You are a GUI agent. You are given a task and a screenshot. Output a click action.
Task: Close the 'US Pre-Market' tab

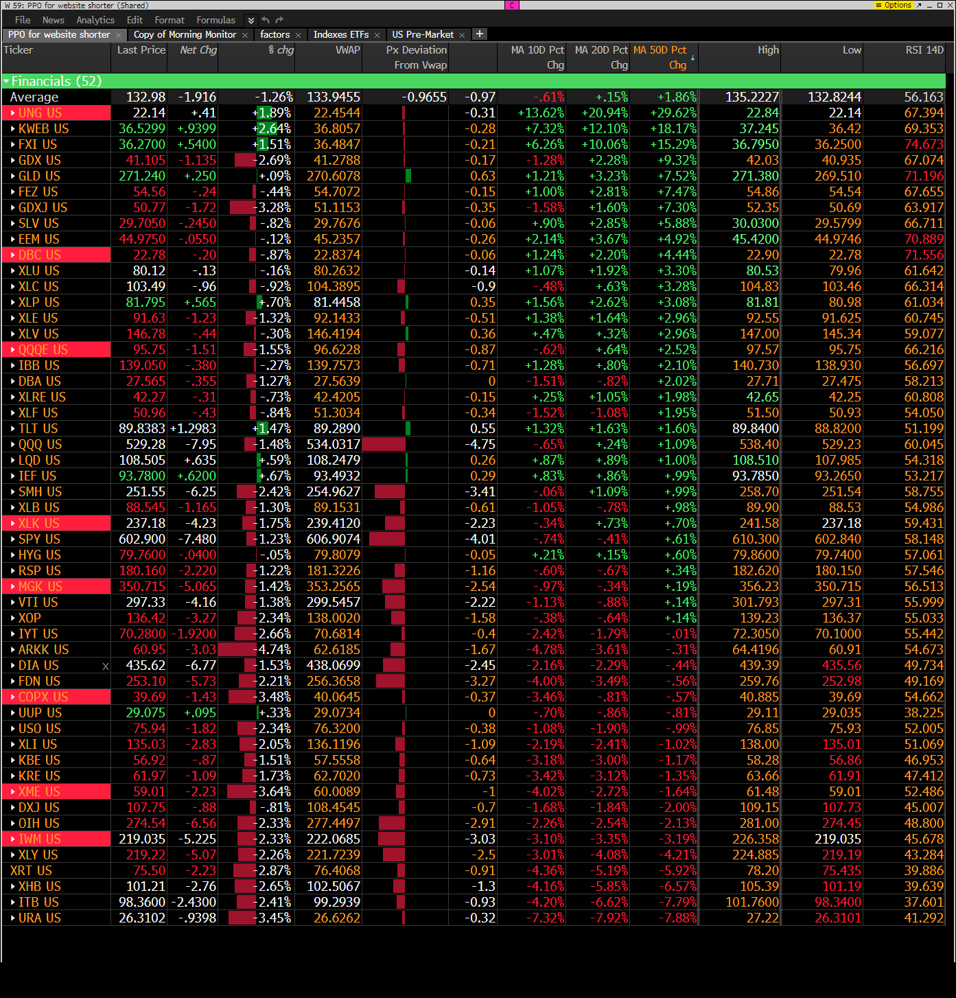462,35
